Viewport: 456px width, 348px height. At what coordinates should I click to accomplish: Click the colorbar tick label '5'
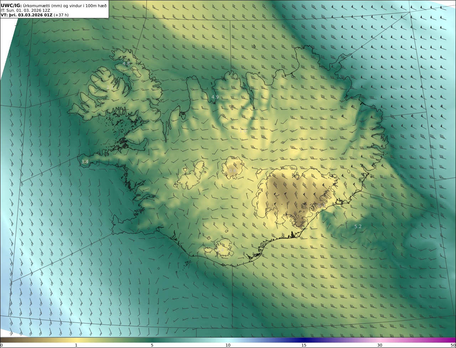(152, 345)
